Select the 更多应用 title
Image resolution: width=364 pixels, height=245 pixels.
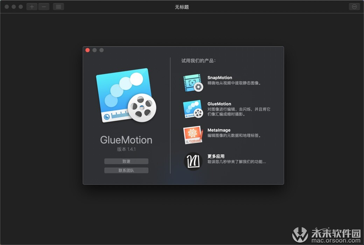(x=216, y=156)
